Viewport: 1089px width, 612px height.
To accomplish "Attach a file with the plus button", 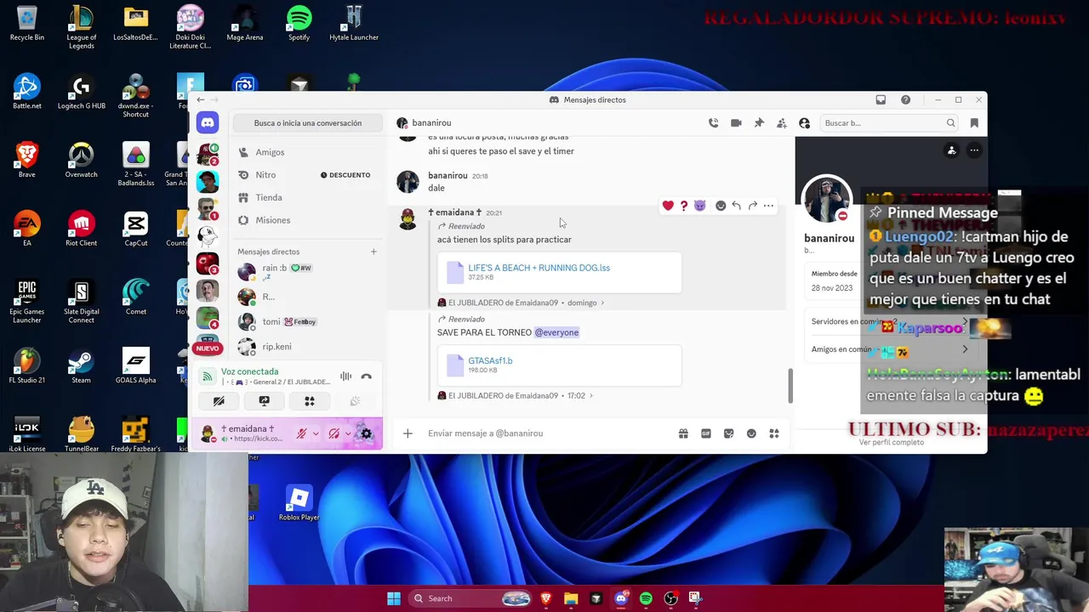I will [408, 433].
